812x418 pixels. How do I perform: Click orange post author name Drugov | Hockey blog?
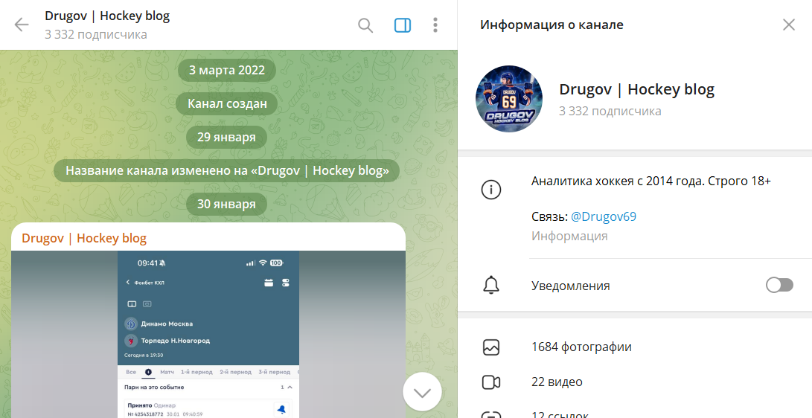tap(84, 238)
